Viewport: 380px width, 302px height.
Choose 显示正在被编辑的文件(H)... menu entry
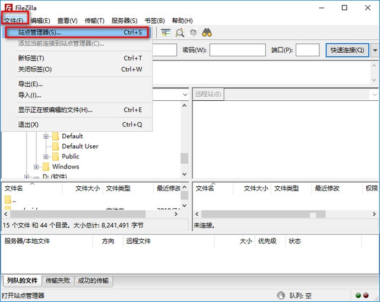77,110
